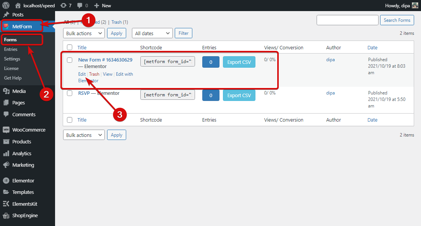Click the Comments icon in sidebar

6,114
